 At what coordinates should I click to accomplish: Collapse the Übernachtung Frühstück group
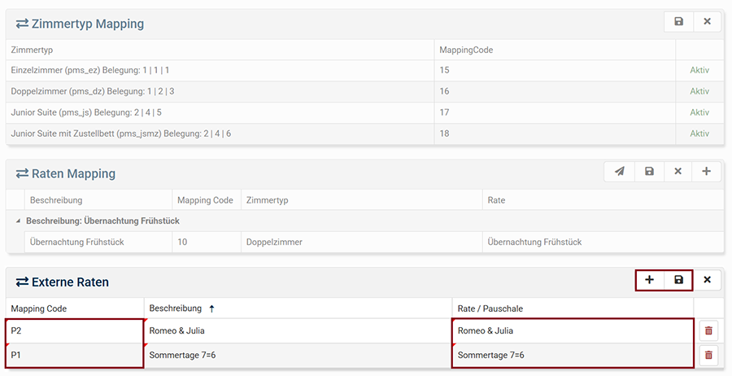pos(18,221)
